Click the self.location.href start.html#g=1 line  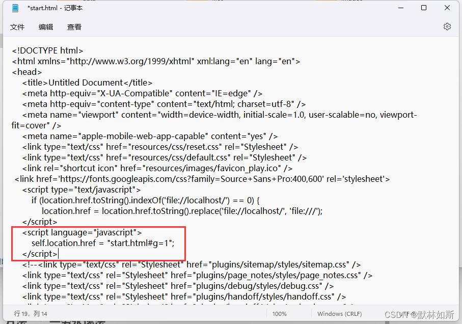click(x=103, y=243)
